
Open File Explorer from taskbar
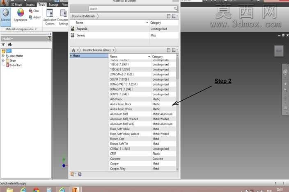[10, 190]
